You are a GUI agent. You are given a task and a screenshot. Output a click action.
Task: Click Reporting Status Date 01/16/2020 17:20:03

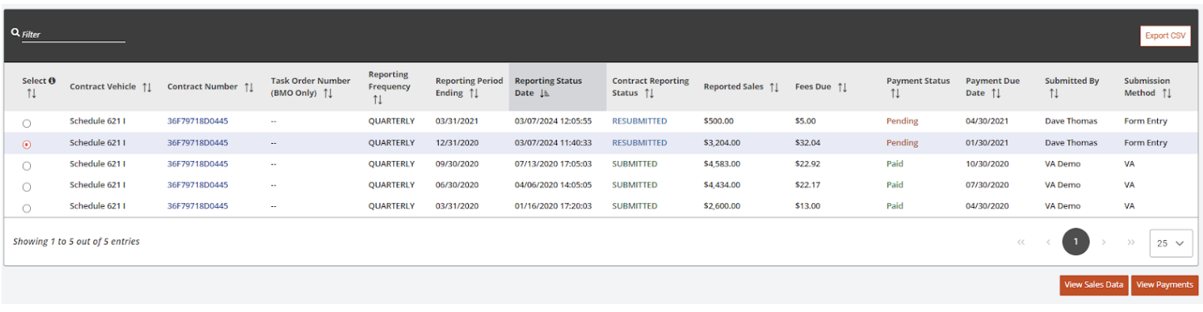tap(553, 206)
